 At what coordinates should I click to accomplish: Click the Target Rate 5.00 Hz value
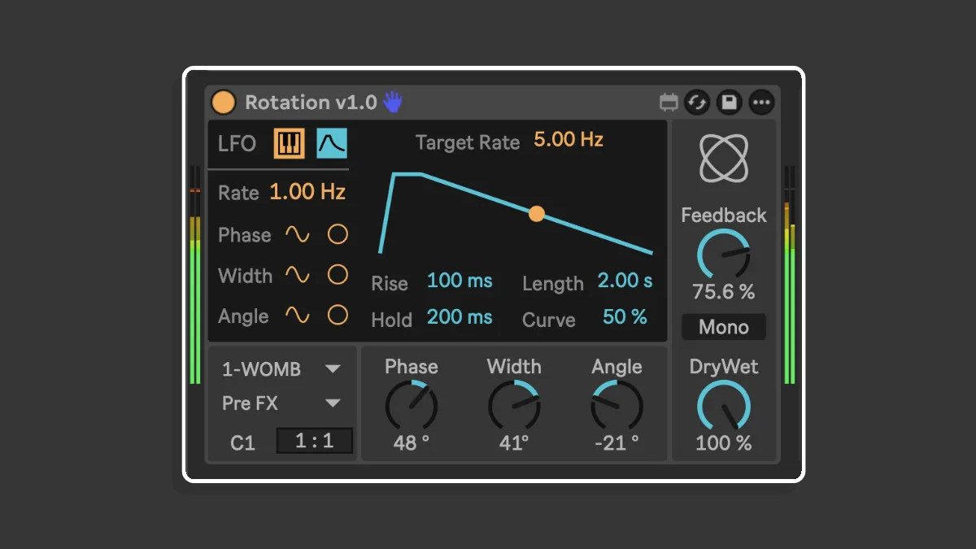[x=569, y=140]
